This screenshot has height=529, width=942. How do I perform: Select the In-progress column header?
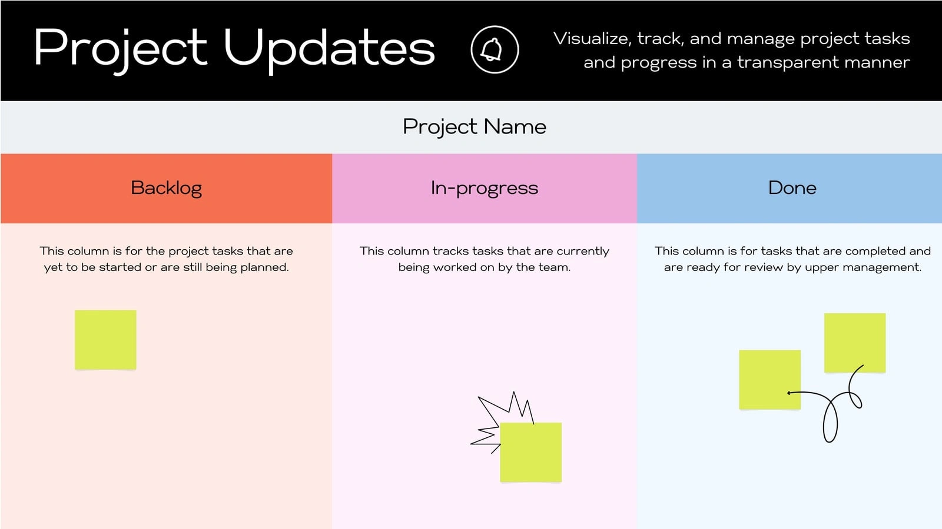tap(485, 188)
